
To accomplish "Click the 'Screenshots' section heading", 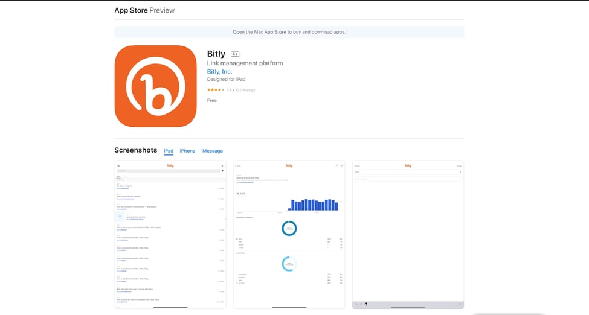I will click(x=135, y=150).
